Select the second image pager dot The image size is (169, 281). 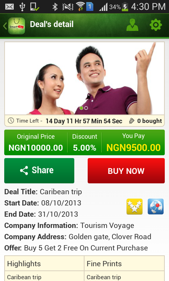[86, 108]
